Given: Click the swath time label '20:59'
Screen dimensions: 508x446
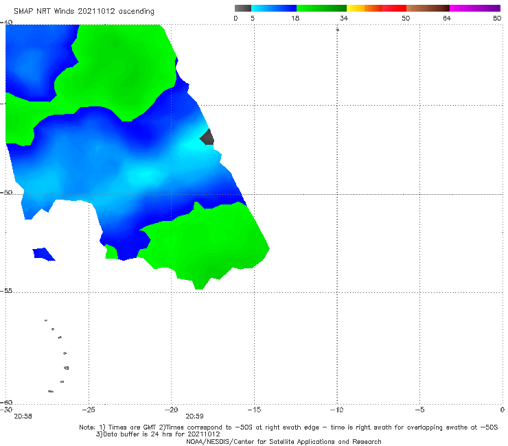Looking at the screenshot, I should click(x=194, y=416).
